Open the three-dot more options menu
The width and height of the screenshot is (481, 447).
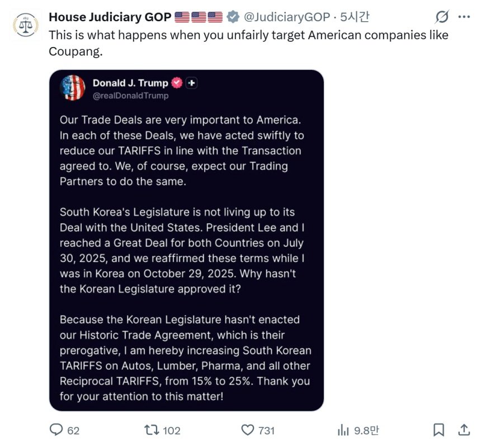(x=464, y=17)
